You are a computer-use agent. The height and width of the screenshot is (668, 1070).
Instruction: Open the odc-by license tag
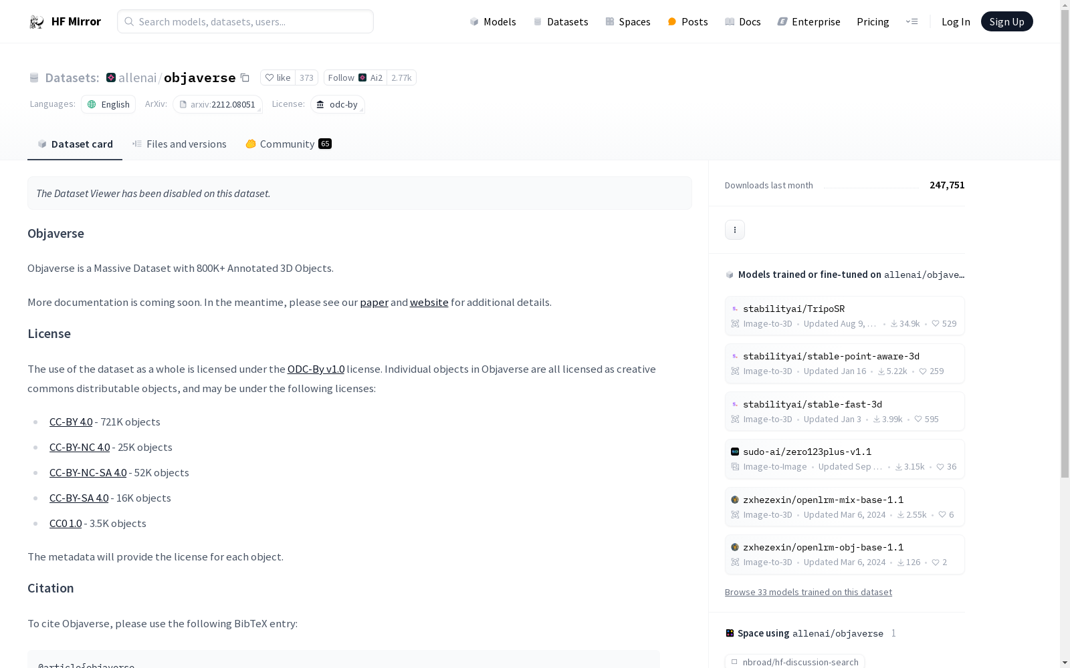(337, 105)
